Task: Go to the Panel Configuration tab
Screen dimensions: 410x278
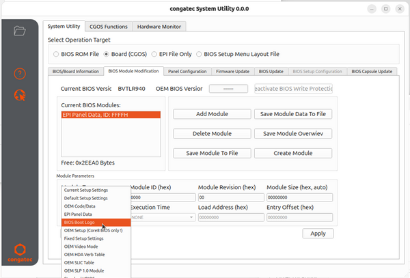Action: point(187,71)
